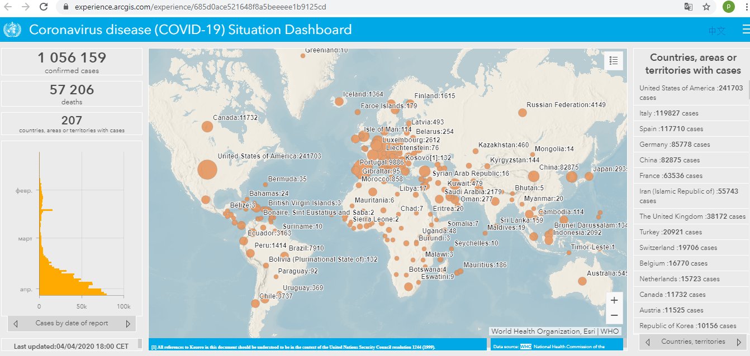Toggle the map legend list icon
This screenshot has height=356, width=750.
[x=614, y=61]
